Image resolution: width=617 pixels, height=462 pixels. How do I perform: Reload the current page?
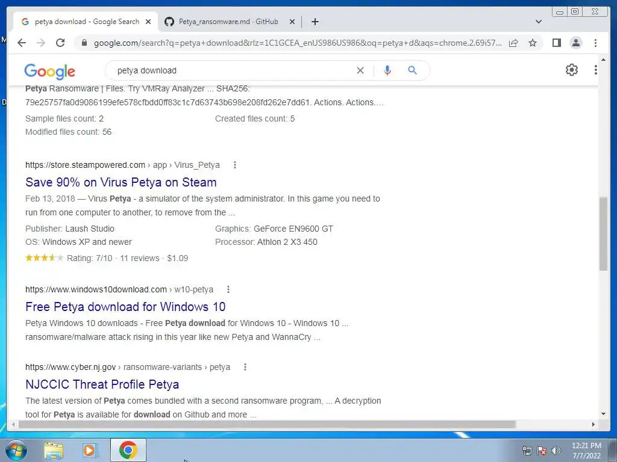[x=60, y=43]
